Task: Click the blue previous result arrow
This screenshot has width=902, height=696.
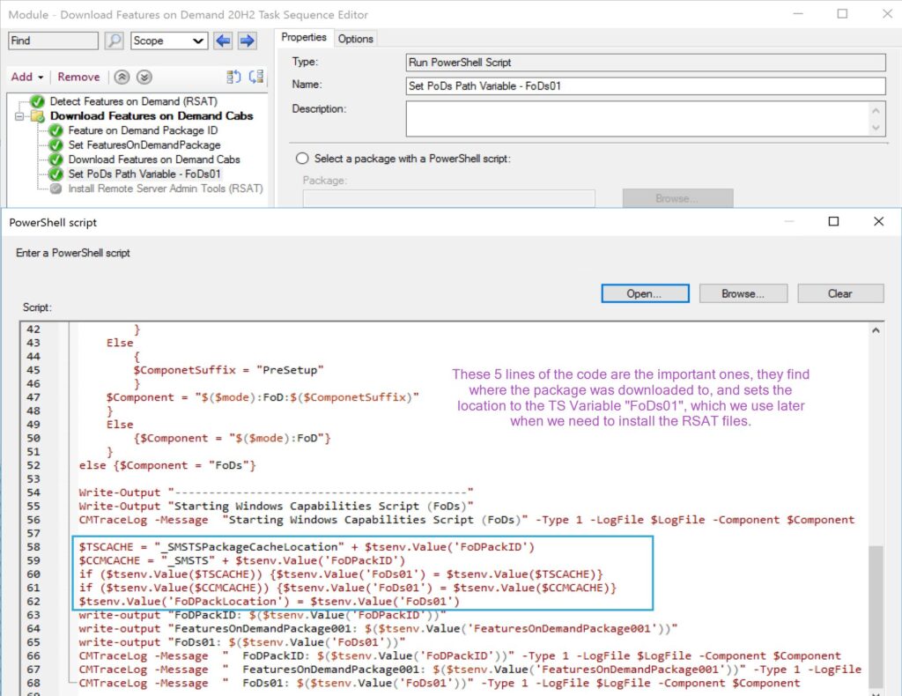Action: (223, 41)
